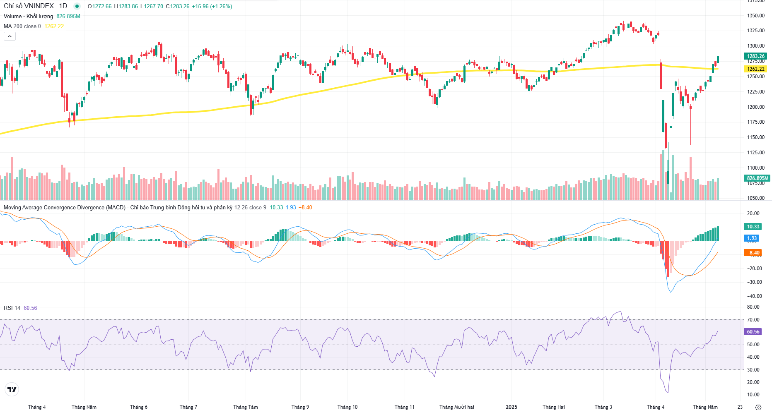Click the +15.96 (+1.26%) change value
This screenshot has height=410, width=772.
tap(212, 6)
